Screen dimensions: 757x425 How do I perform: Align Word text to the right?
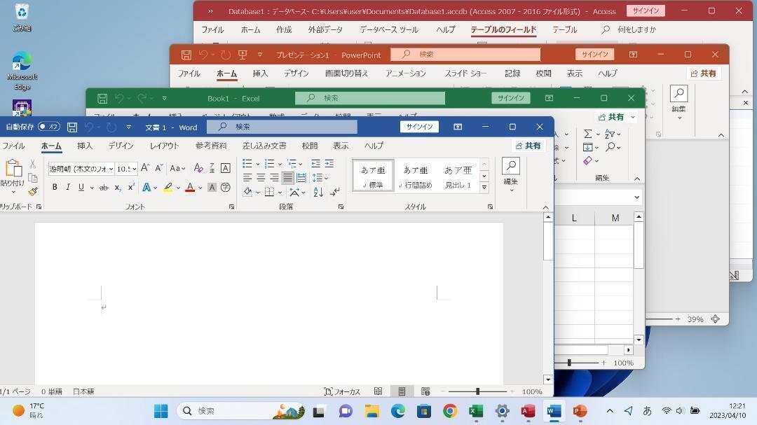[274, 178]
